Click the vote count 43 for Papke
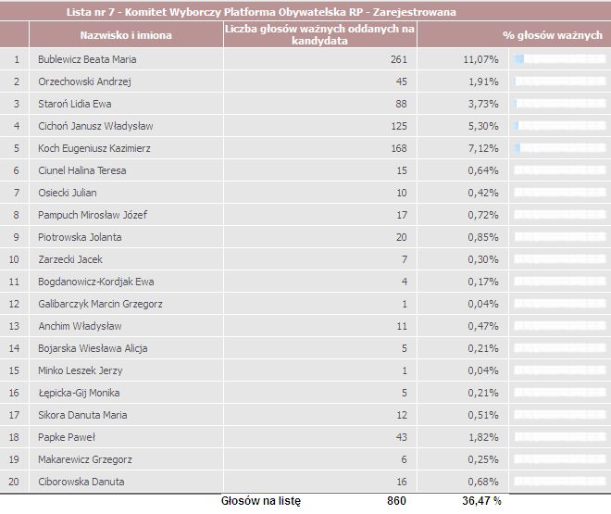The image size is (611, 514). [x=402, y=437]
